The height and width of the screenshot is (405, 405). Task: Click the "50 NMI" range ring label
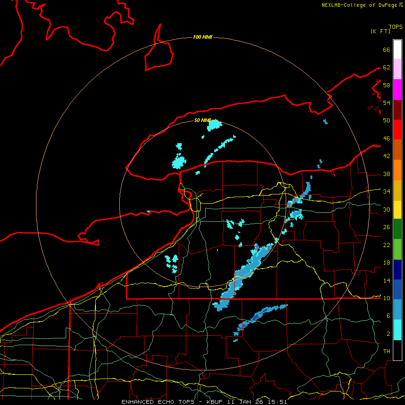(x=202, y=120)
